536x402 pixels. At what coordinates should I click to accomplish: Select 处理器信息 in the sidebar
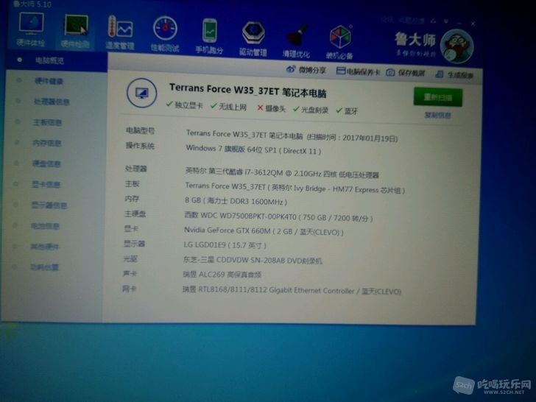pyautogui.click(x=52, y=102)
